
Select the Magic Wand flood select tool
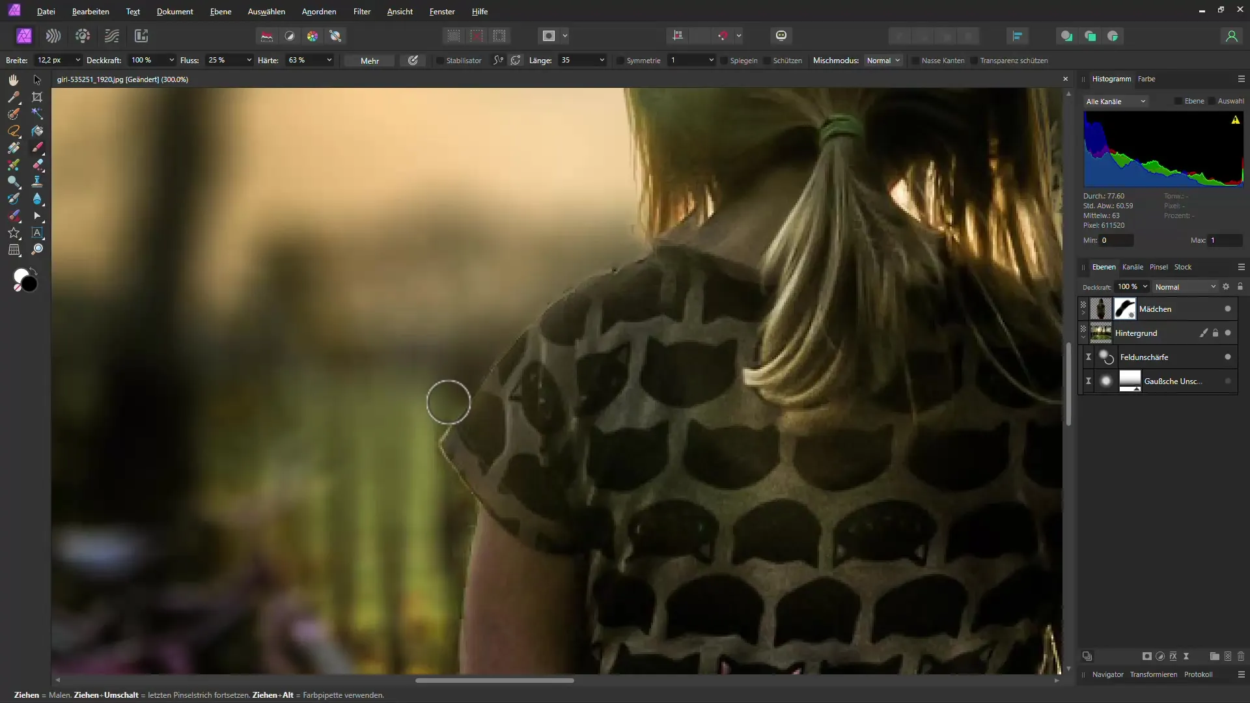[37, 114]
